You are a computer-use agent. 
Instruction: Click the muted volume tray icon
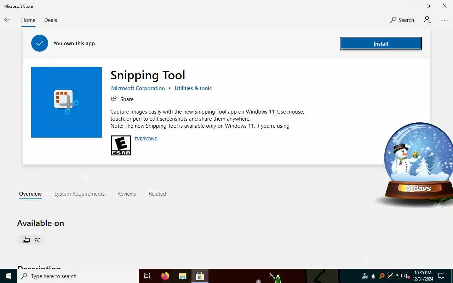click(x=407, y=276)
